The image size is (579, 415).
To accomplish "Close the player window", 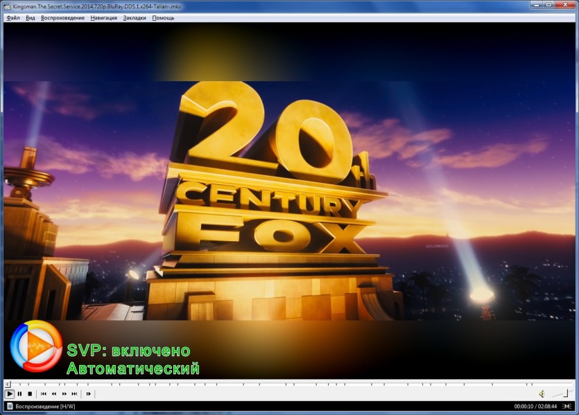I will 565,4.
